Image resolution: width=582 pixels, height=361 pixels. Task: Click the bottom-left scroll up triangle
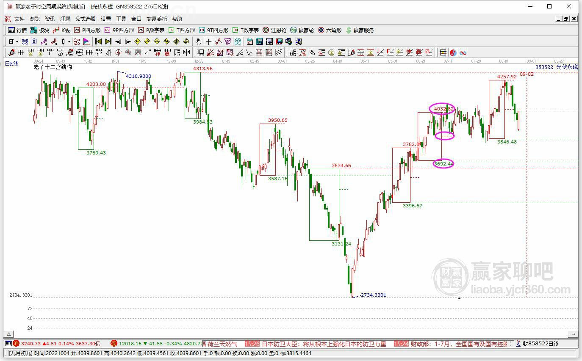[9, 334]
